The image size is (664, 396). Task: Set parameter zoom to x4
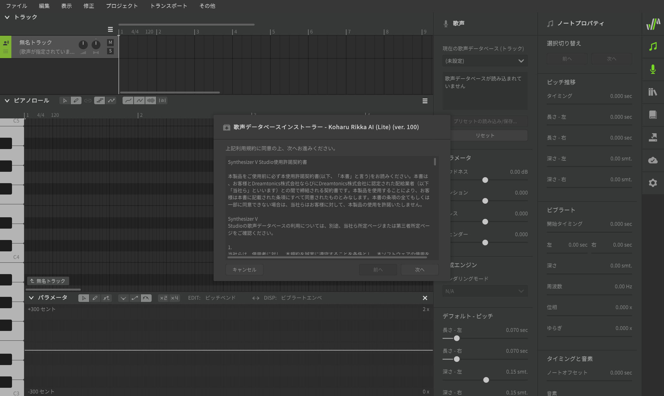pyautogui.click(x=174, y=298)
